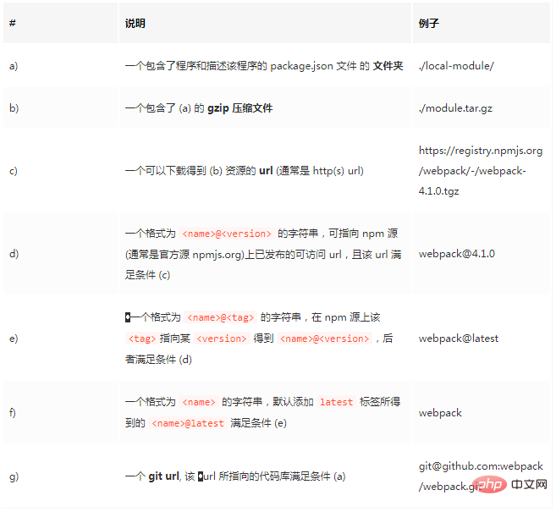Viewport: 556px width, 512px height.
Task: Click the '<name>@<version>' code tag in row d
Action: point(227,234)
